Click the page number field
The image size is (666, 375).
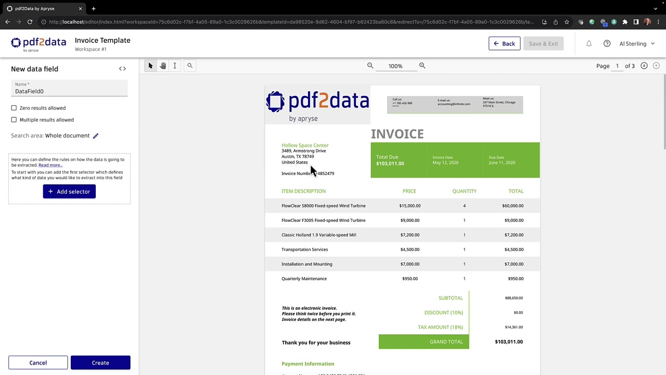pos(617,66)
